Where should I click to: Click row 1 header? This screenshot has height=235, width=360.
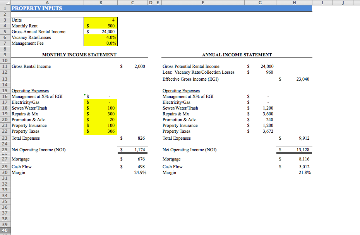pyautogui.click(x=4, y=8)
